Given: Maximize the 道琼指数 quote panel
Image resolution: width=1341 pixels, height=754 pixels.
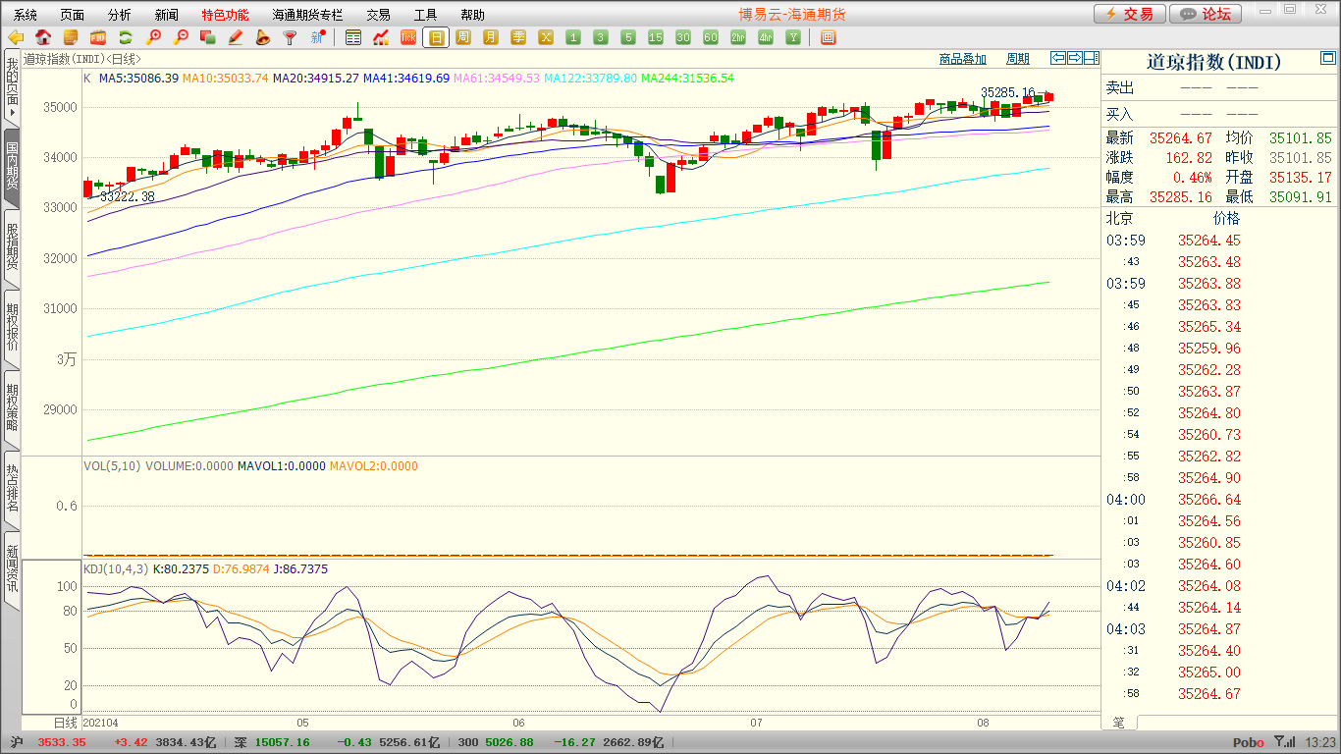Looking at the screenshot, I should [x=1328, y=60].
